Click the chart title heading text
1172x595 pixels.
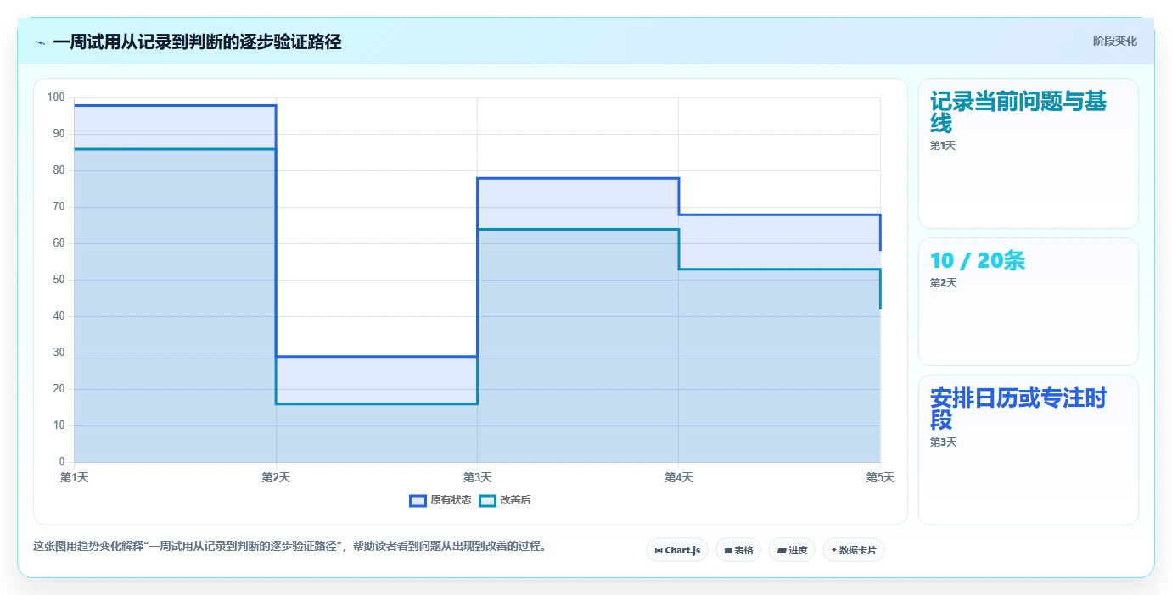coord(197,42)
